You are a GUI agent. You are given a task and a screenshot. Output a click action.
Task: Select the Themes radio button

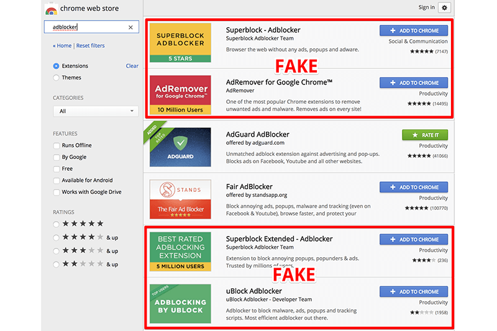point(56,78)
